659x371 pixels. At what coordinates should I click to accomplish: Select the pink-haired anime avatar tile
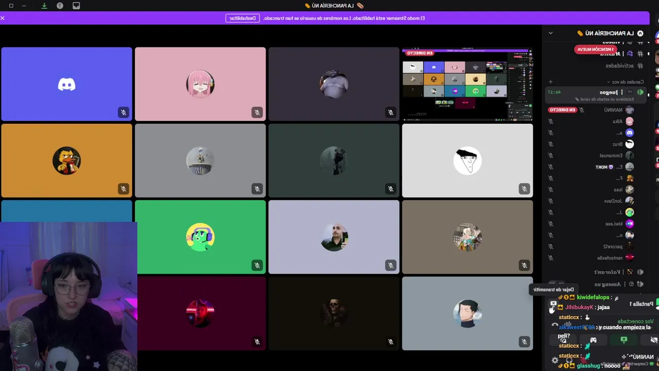click(x=200, y=84)
